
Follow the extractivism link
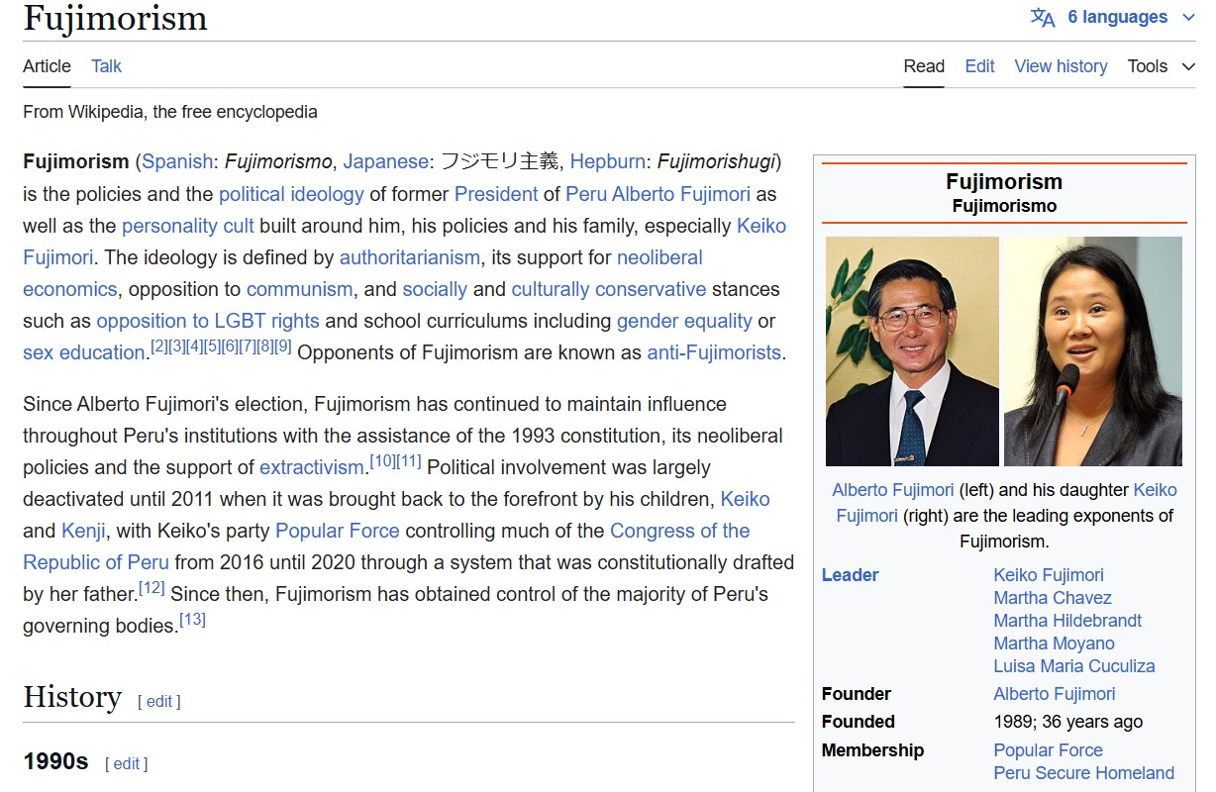(x=312, y=467)
